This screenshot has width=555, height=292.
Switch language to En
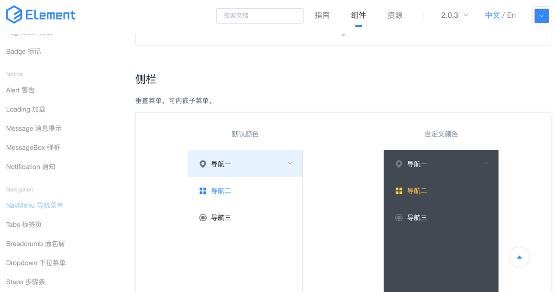pyautogui.click(x=511, y=15)
